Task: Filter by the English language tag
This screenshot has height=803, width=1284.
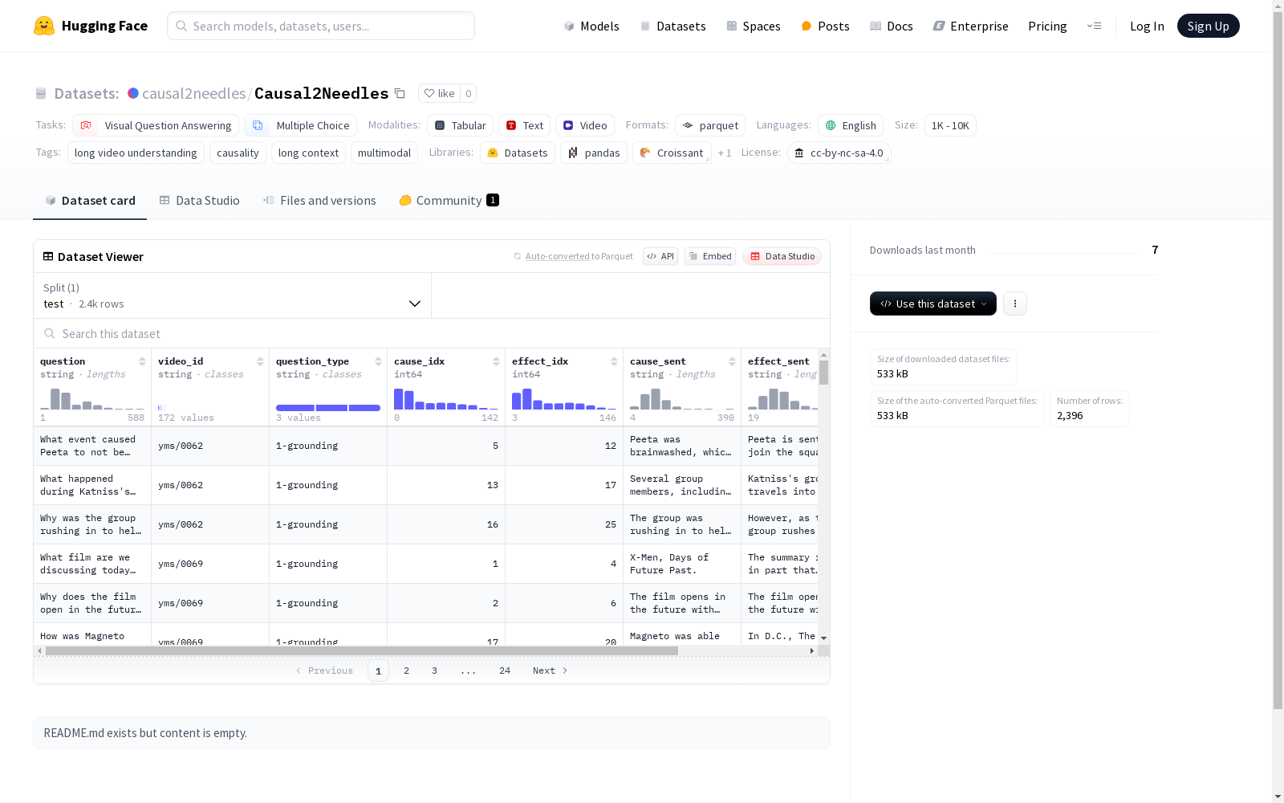Action: 851,125
